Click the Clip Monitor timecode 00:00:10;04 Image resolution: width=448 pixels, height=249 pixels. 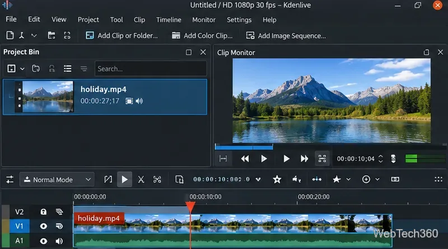pos(356,159)
